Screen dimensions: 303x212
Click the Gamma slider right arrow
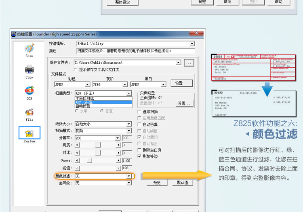[x=119, y=160]
